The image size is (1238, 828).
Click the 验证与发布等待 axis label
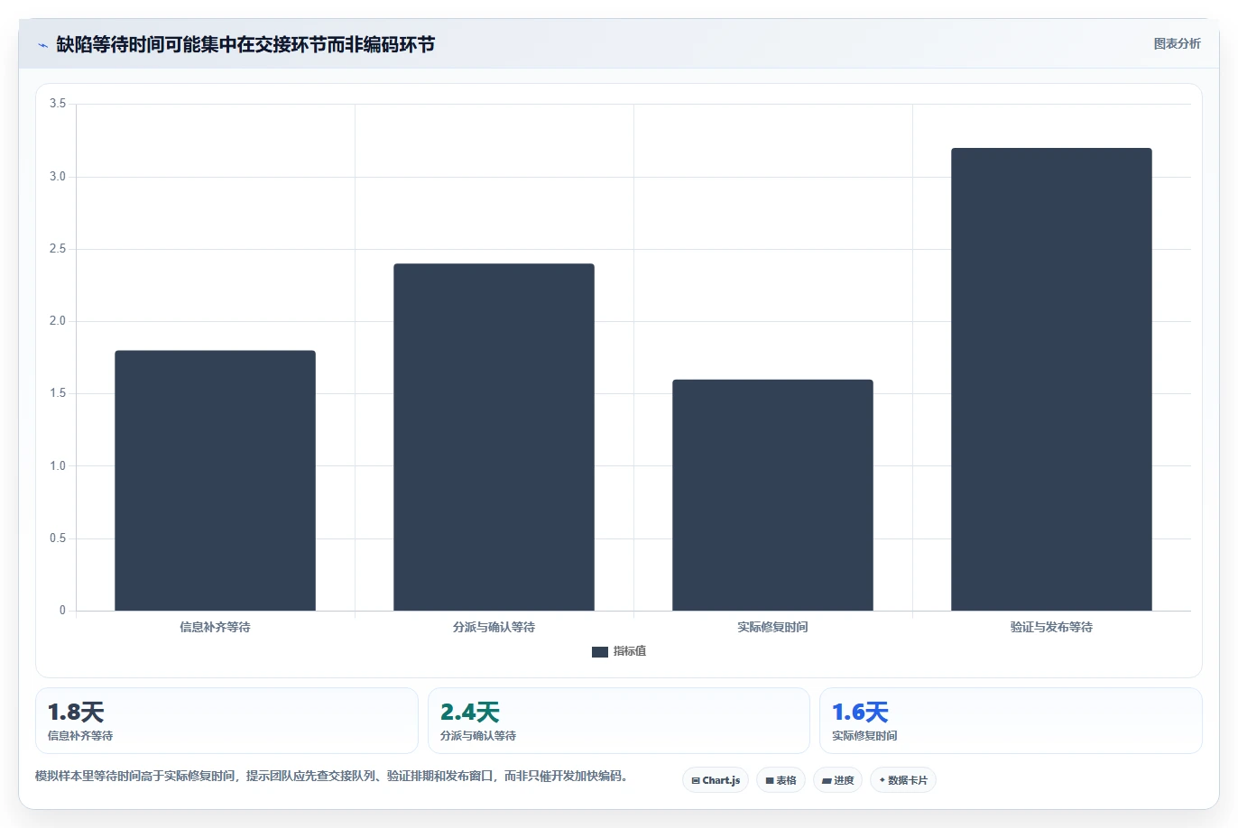pyautogui.click(x=1051, y=627)
